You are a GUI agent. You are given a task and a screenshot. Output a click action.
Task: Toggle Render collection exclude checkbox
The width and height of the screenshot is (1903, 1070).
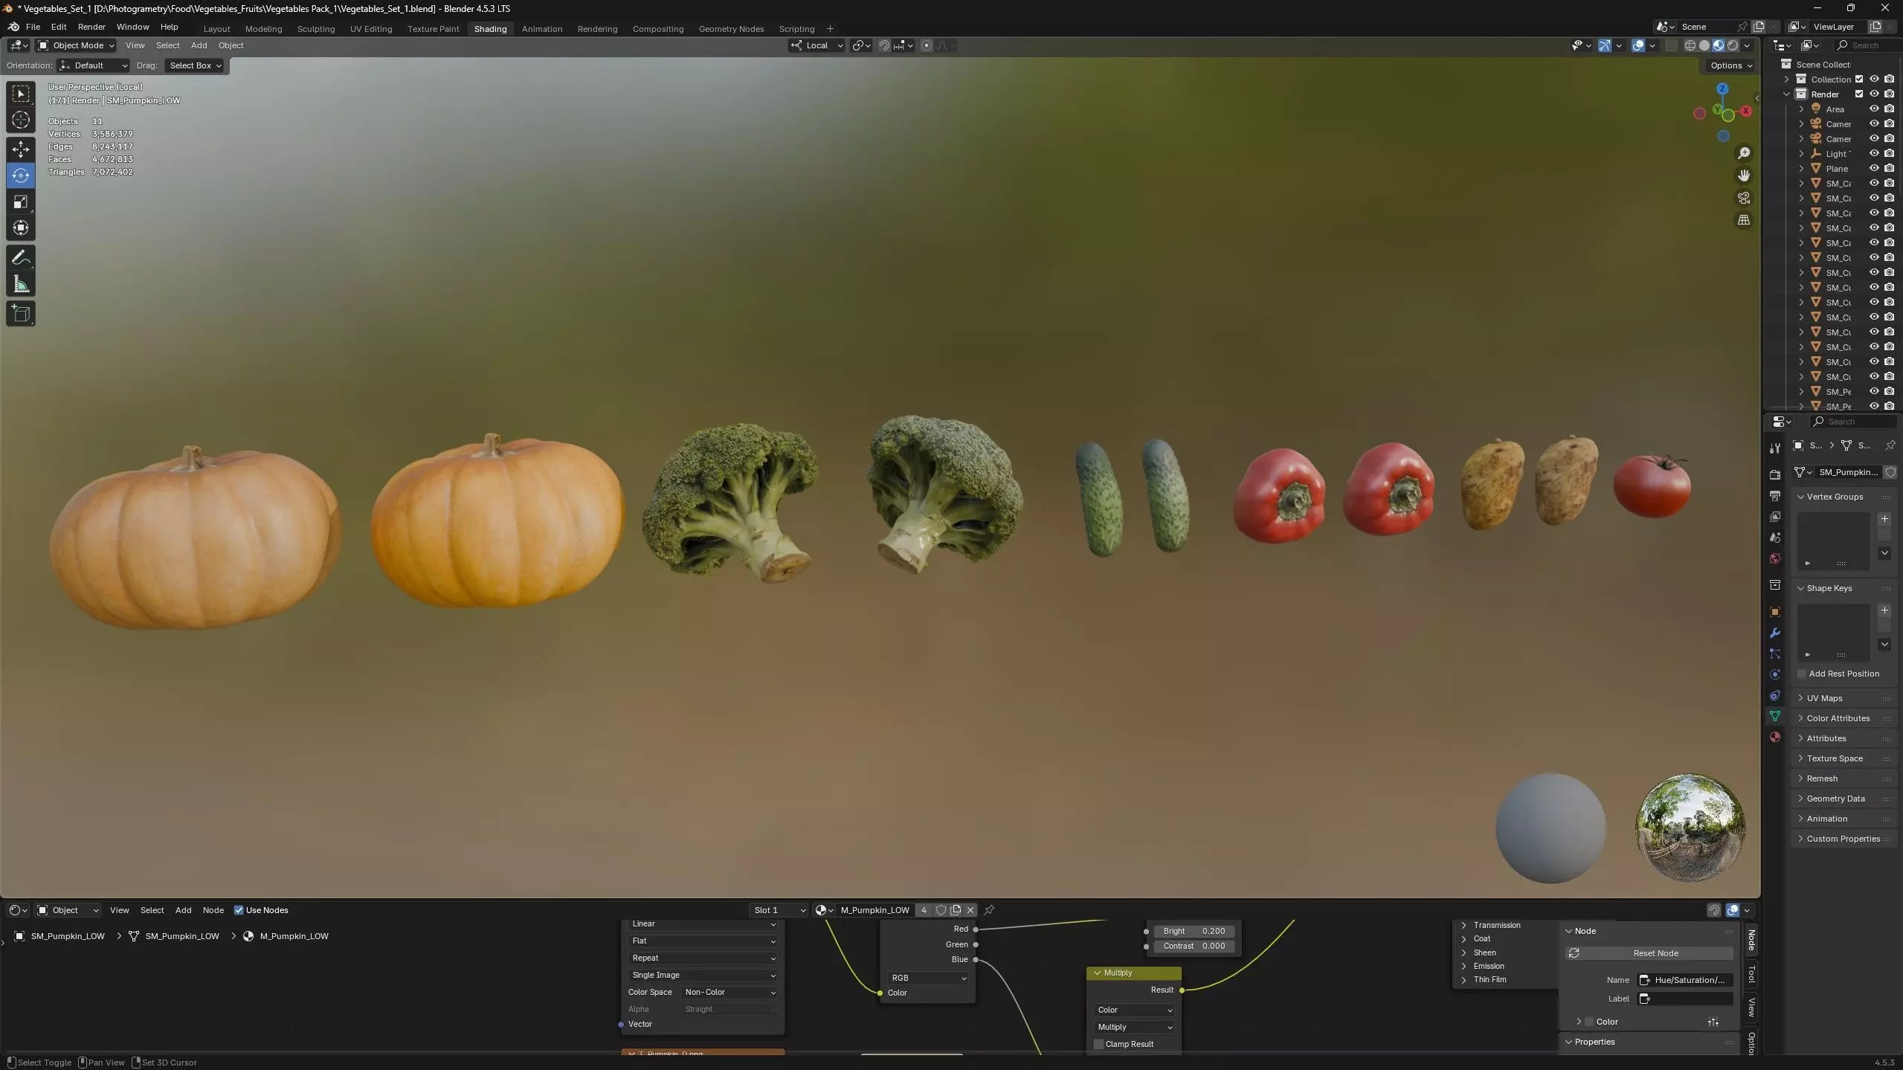tap(1859, 94)
